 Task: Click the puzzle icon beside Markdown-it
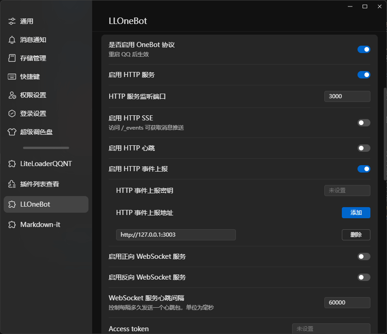click(12, 225)
